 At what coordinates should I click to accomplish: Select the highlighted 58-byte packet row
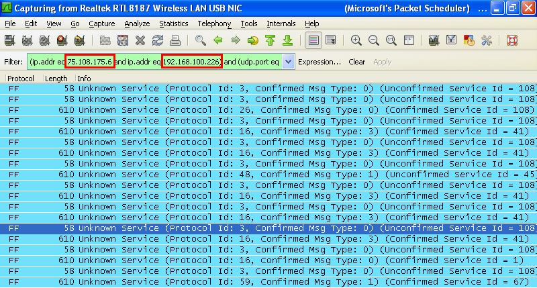coord(268,228)
